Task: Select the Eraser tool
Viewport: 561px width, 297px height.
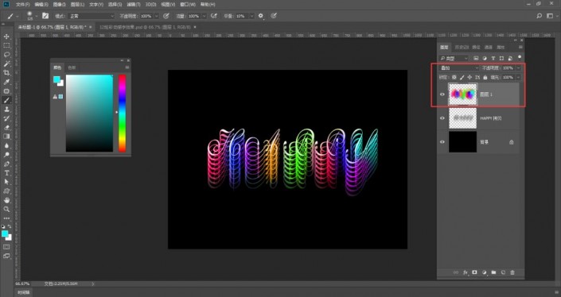Action: (6, 127)
